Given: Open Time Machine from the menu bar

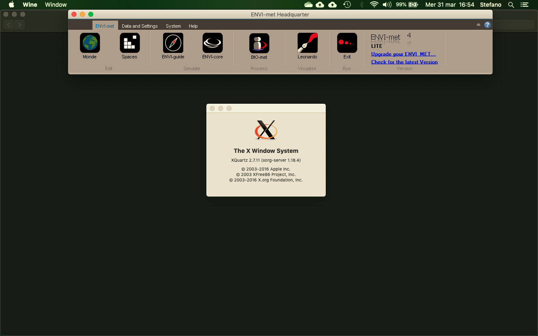Looking at the screenshot, I should (347, 5).
